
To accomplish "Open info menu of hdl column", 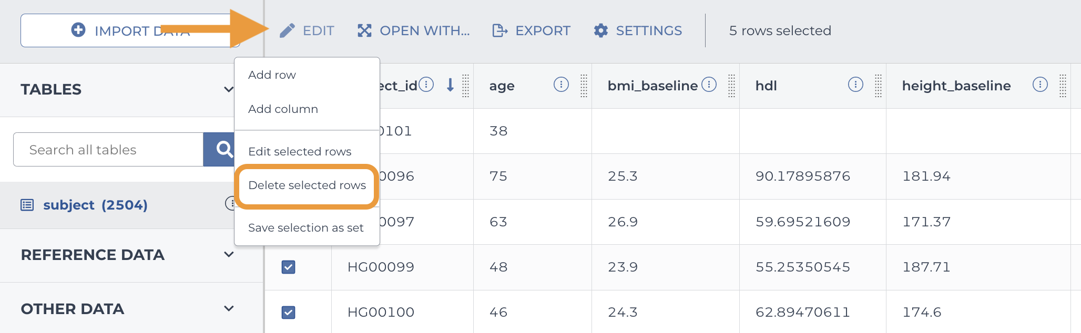I will 855,85.
